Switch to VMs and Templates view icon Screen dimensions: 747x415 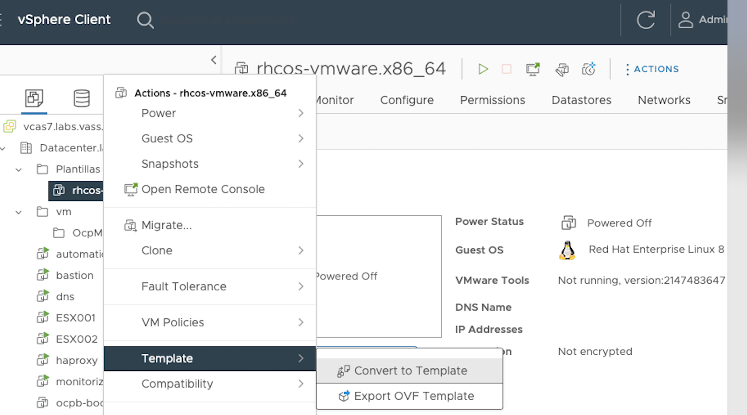click(x=34, y=98)
